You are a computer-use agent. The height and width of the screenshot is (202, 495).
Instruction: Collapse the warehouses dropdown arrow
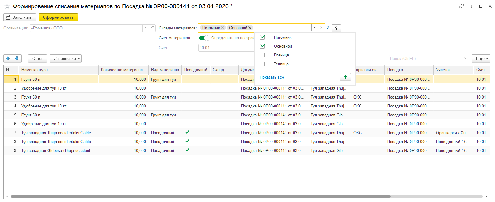pyautogui.click(x=314, y=28)
